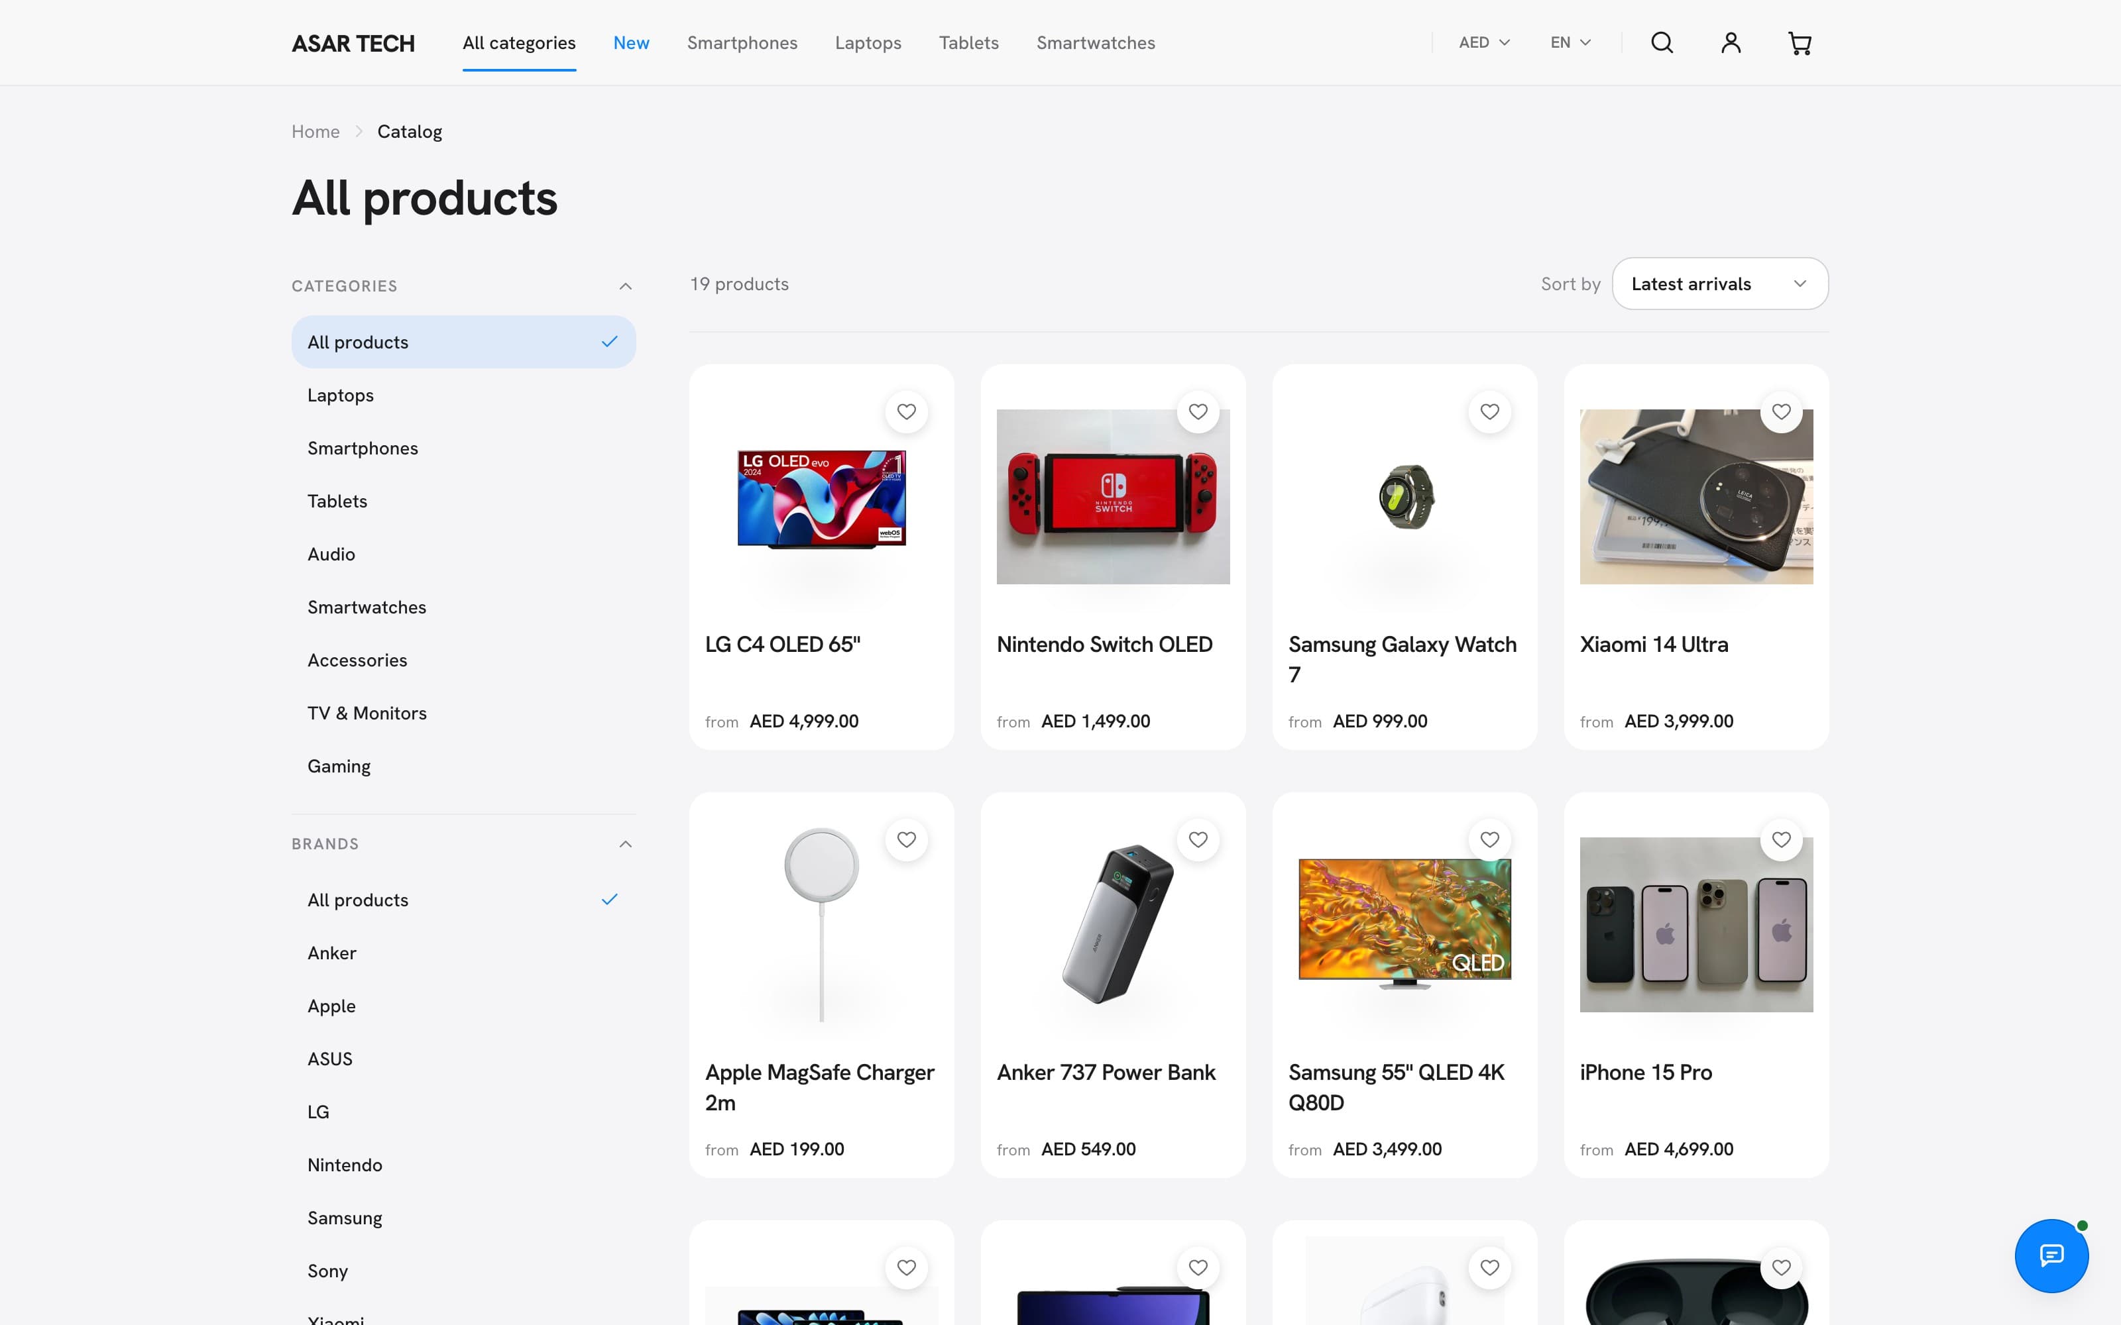Image resolution: width=2121 pixels, height=1325 pixels.
Task: Open the AED currency dropdown
Action: tap(1484, 42)
